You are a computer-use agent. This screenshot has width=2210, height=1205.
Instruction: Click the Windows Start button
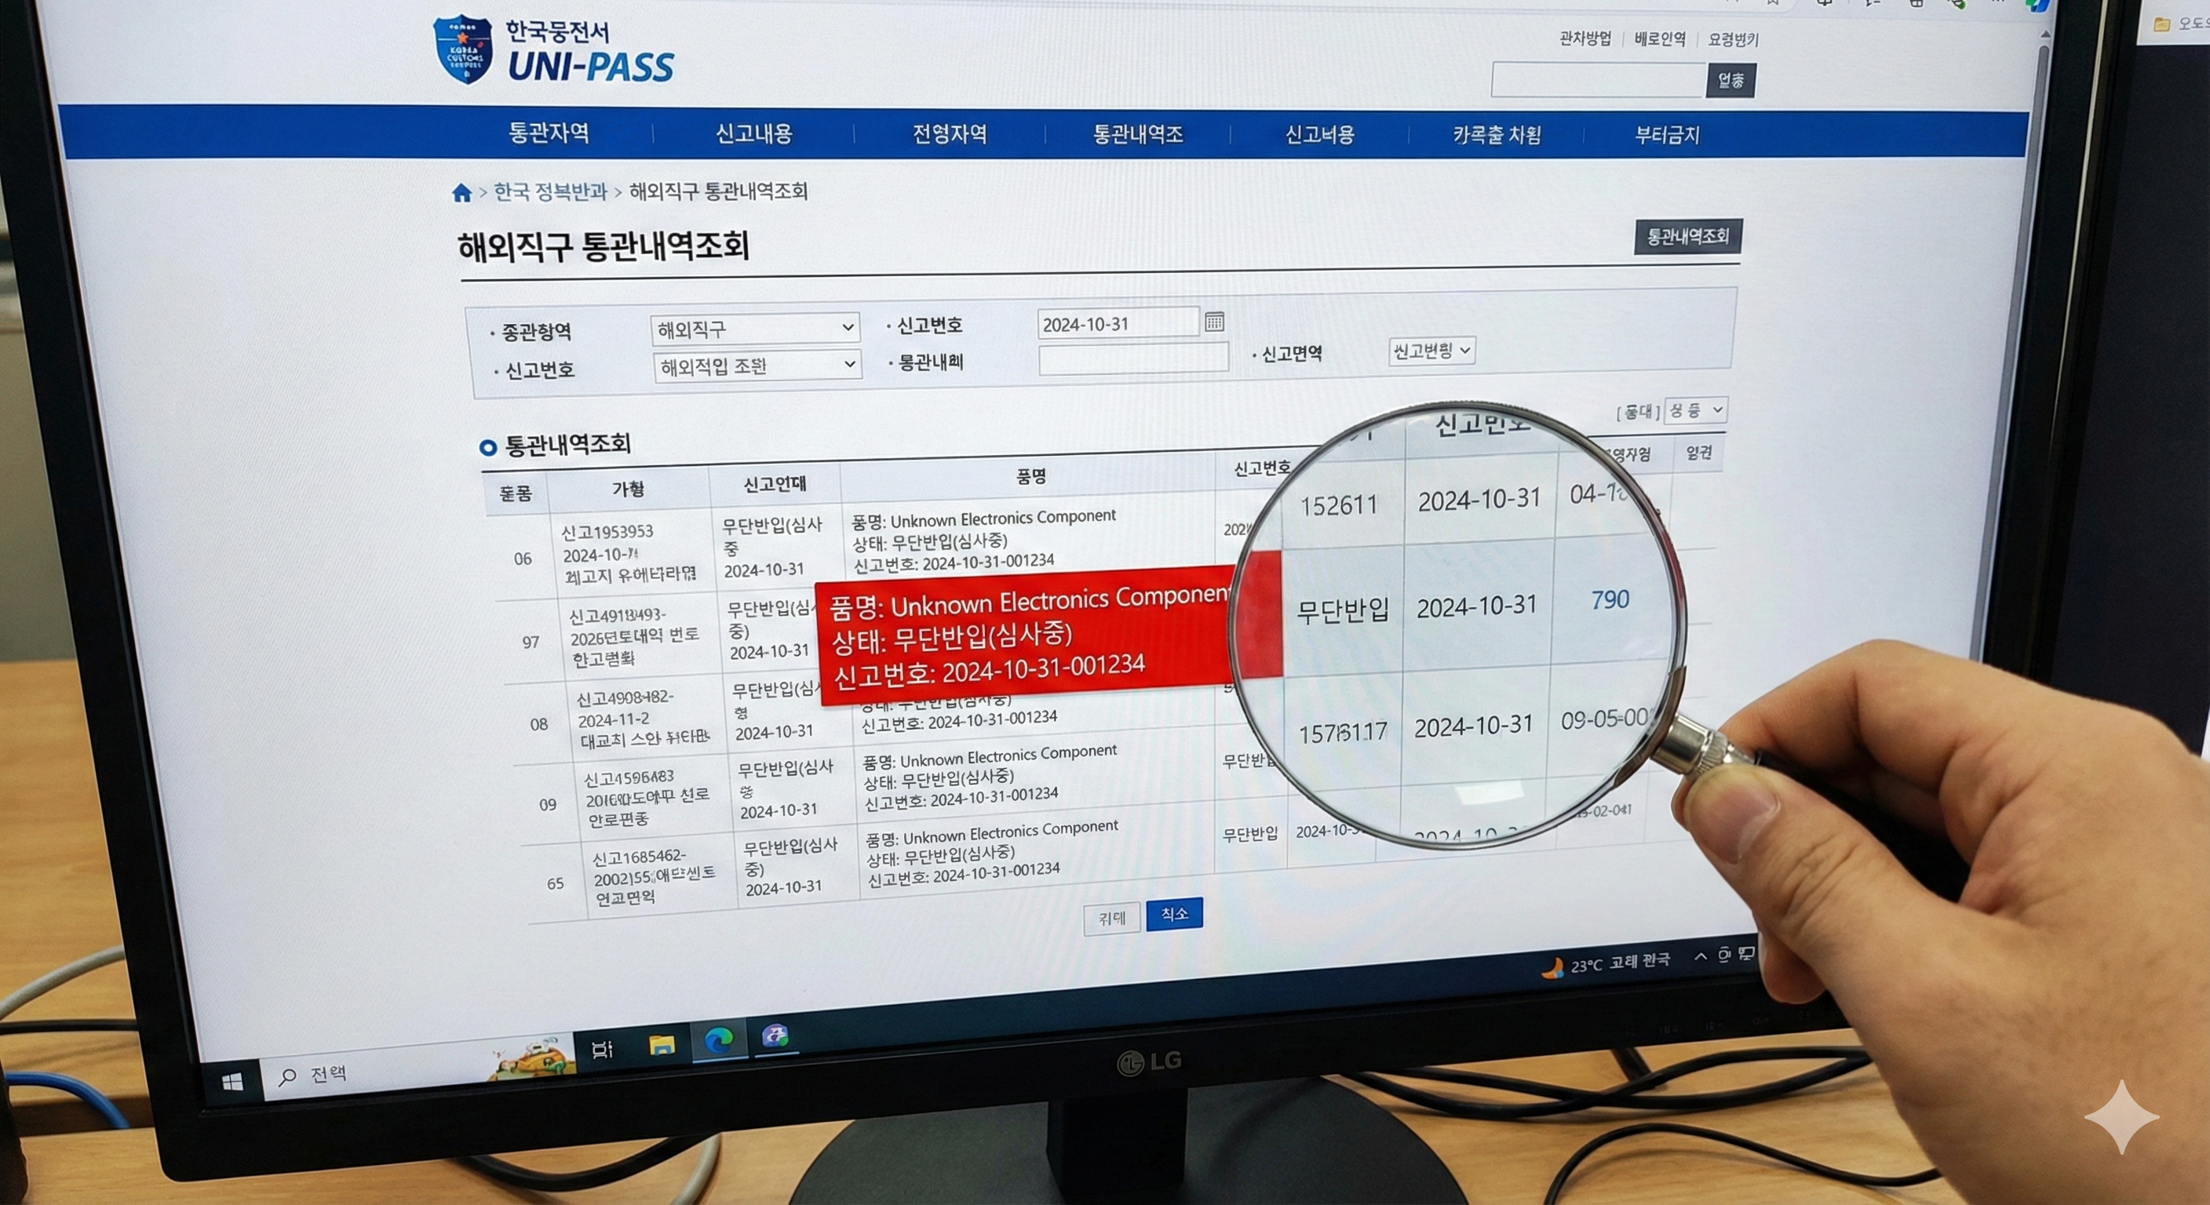pyautogui.click(x=232, y=1083)
